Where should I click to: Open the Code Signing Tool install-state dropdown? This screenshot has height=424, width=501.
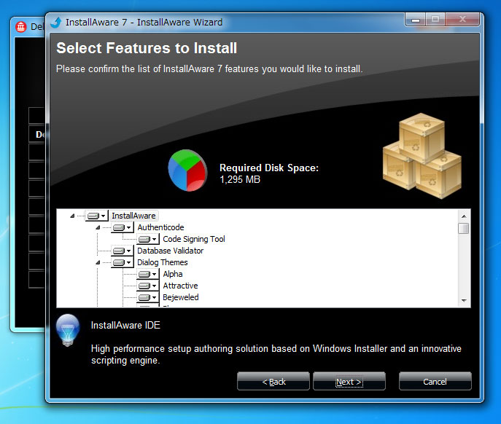[147, 239]
